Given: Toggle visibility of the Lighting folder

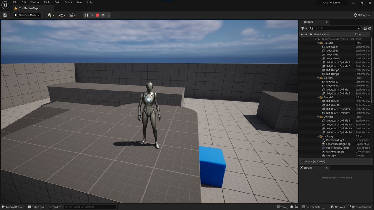Looking at the screenshot, I should tap(301, 136).
